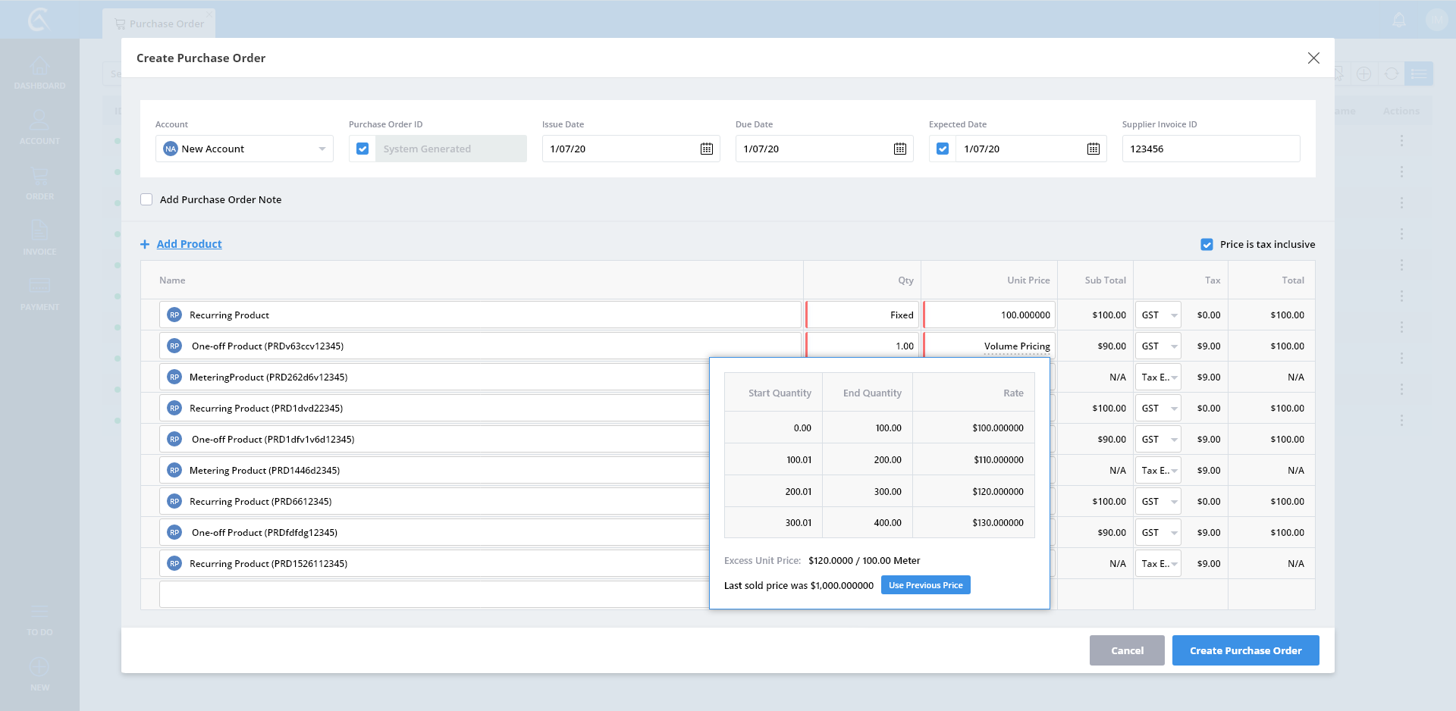
Task: Open Tax dropdown for MeteringProduct (PRD262d6v12345) row
Action: (x=1158, y=377)
